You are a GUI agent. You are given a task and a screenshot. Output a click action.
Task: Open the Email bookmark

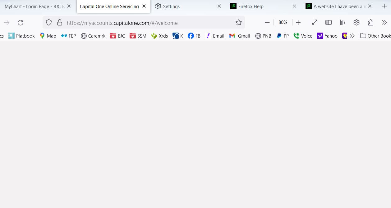click(215, 36)
